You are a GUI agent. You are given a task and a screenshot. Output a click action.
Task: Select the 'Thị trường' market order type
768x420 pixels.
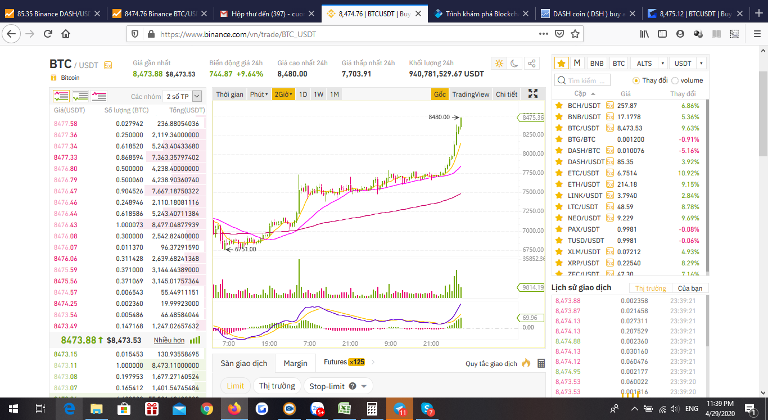(277, 386)
